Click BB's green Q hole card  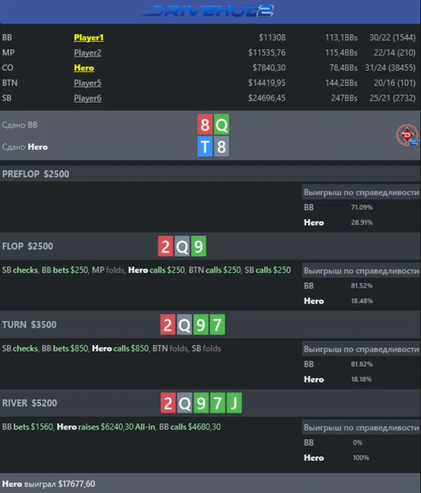pos(221,125)
